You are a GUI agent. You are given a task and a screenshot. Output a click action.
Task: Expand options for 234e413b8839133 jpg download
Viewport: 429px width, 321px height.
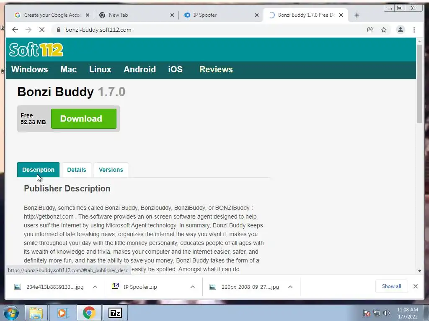pos(95,287)
